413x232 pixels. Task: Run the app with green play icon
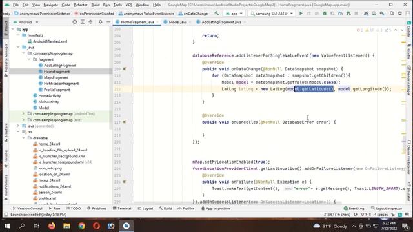point(301,14)
